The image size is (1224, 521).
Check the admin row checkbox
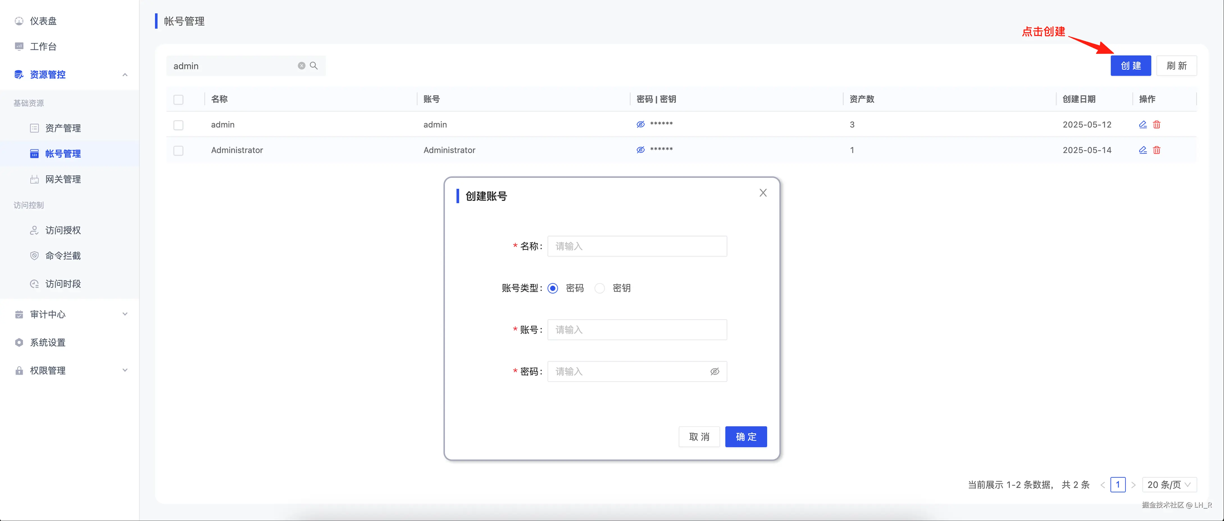pyautogui.click(x=178, y=125)
